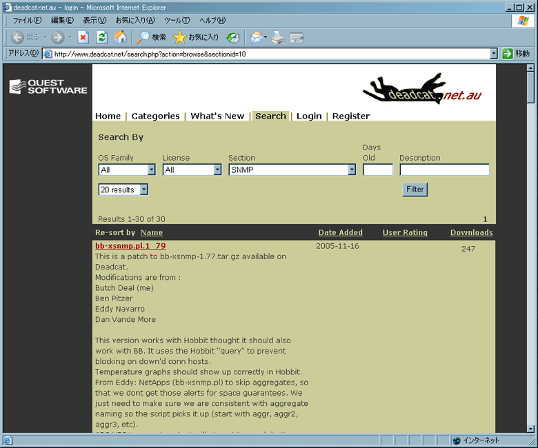Image resolution: width=538 pixels, height=448 pixels.
Task: Open the Mail envelope icon
Action: (256, 37)
